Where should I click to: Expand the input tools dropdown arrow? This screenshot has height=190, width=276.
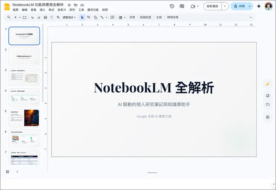tap(125, 17)
